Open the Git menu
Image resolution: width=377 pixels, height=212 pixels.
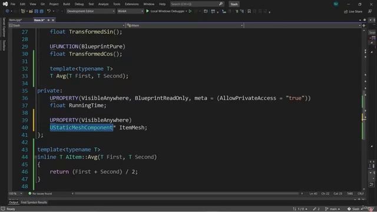(x=42, y=4)
